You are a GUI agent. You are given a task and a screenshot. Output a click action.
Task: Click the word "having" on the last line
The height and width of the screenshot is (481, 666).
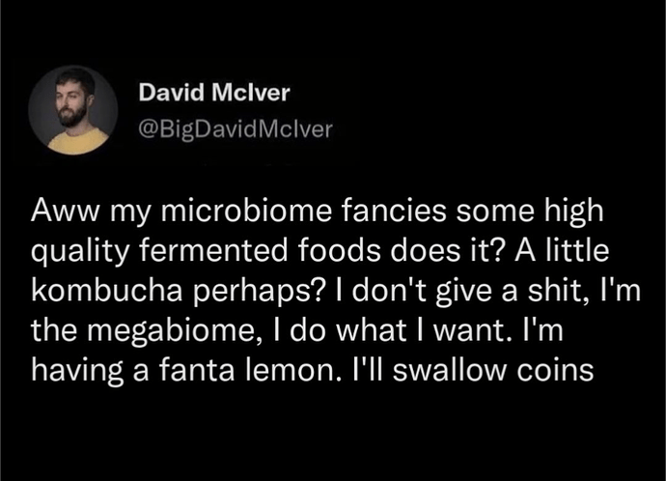coord(73,368)
